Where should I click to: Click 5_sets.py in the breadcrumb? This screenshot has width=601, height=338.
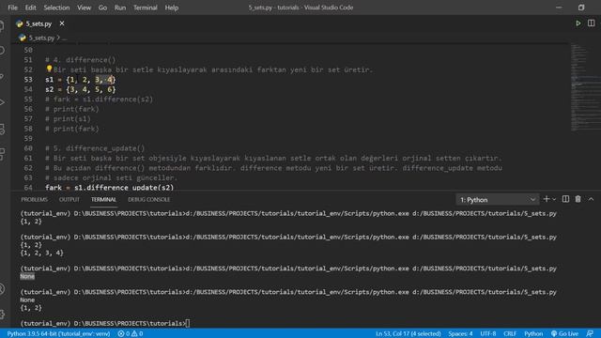point(41,38)
